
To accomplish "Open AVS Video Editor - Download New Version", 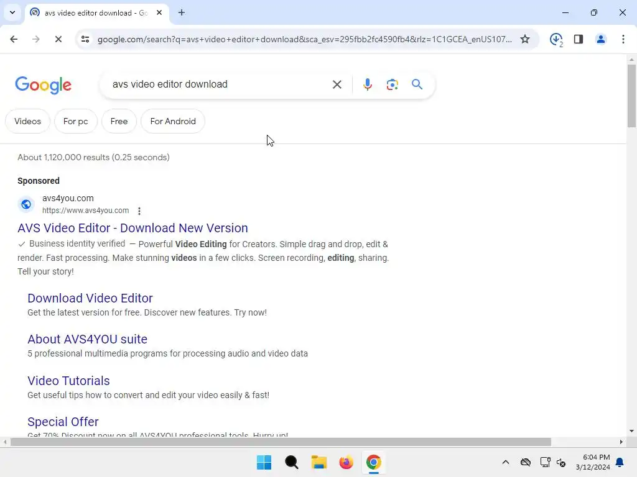I will pos(133,228).
